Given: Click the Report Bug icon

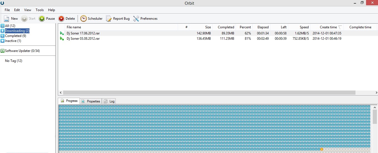Looking at the screenshot, I should [109, 19].
